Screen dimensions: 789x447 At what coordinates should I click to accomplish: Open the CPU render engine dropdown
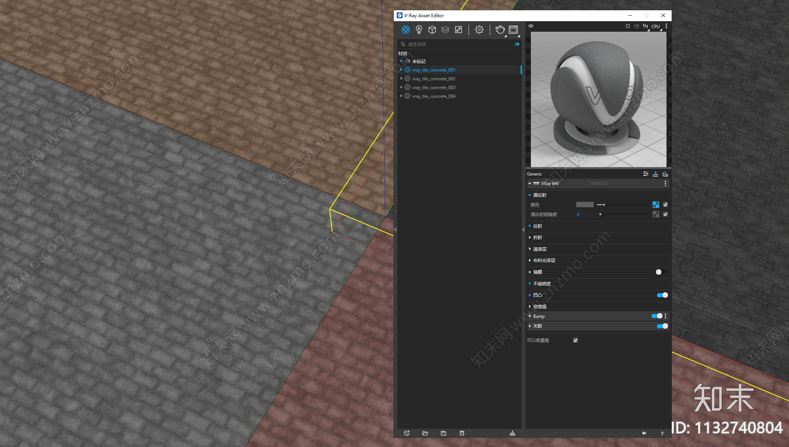(x=656, y=27)
